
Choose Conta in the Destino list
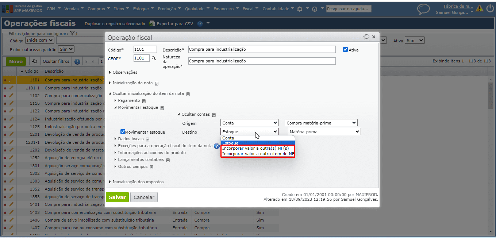(x=258, y=138)
